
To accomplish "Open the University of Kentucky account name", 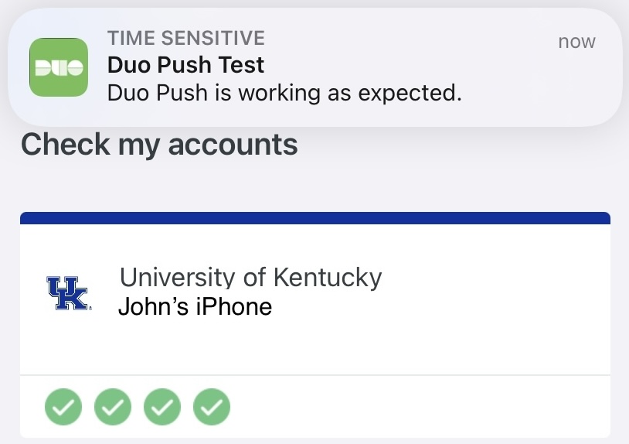I will pos(250,277).
